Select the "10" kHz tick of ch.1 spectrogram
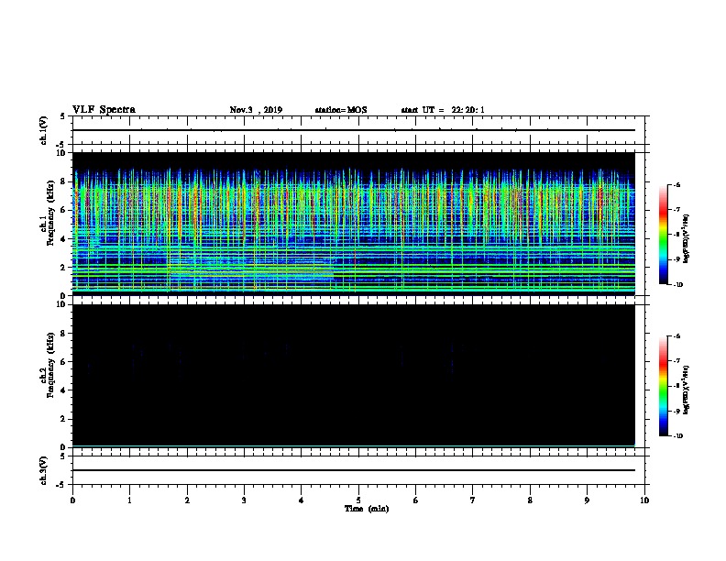The width and height of the screenshot is (726, 561). pos(61,153)
